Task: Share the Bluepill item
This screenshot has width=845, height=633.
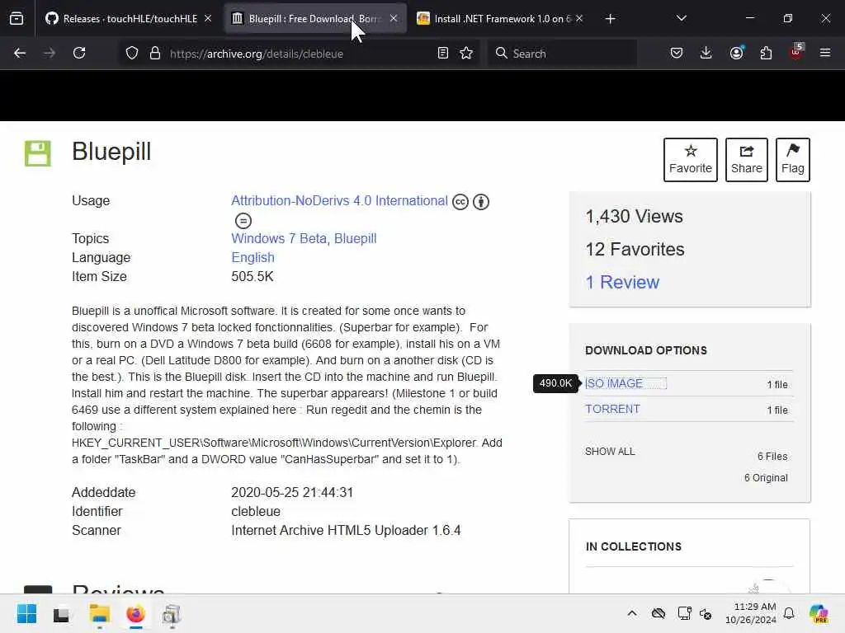Action: 746,159
